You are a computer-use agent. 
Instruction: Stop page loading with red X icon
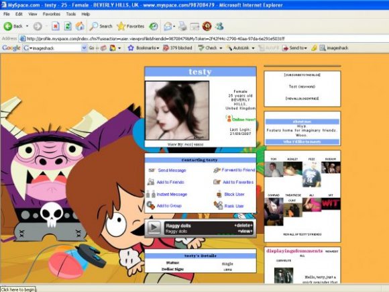pyautogui.click(x=56, y=26)
